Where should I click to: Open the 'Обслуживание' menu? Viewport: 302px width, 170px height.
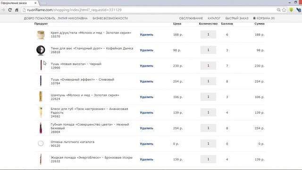pyautogui.click(x=191, y=18)
